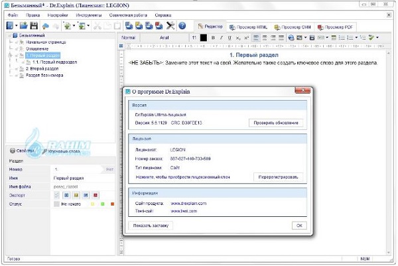
Task: Open the Insert image icon's dropdown arrow
Action: click(305, 38)
